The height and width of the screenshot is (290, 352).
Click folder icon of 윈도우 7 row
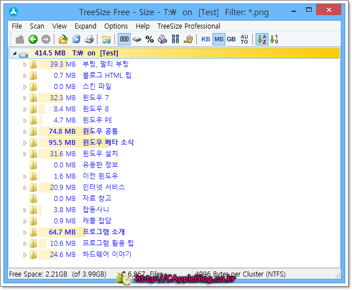point(33,98)
